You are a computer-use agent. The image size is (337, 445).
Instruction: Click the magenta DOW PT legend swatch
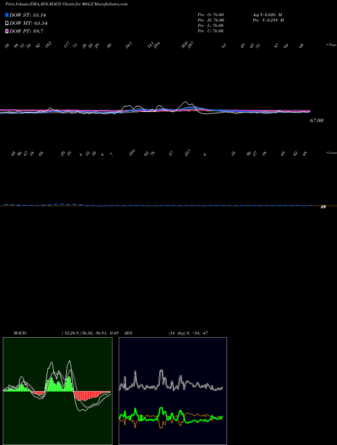pyautogui.click(x=7, y=31)
